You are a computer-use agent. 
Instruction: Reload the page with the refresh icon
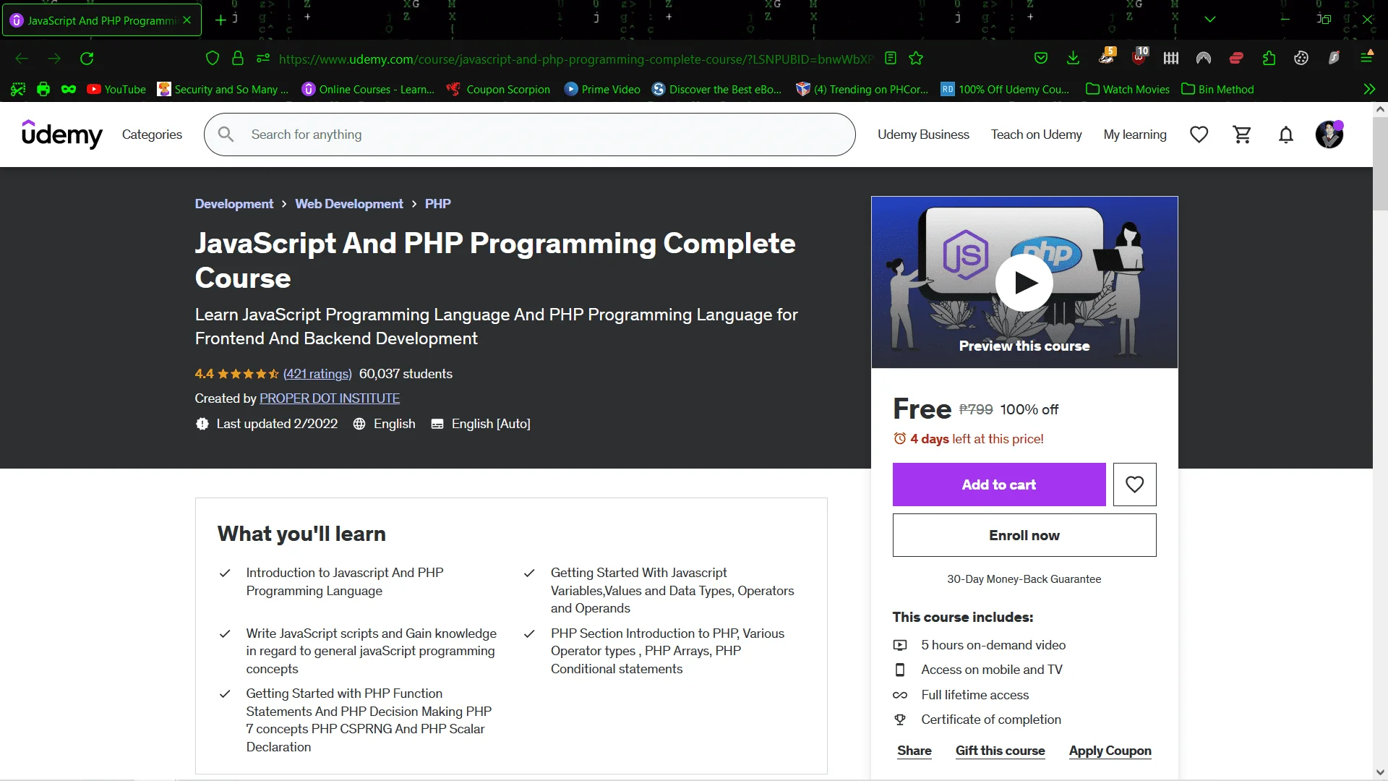(x=87, y=59)
